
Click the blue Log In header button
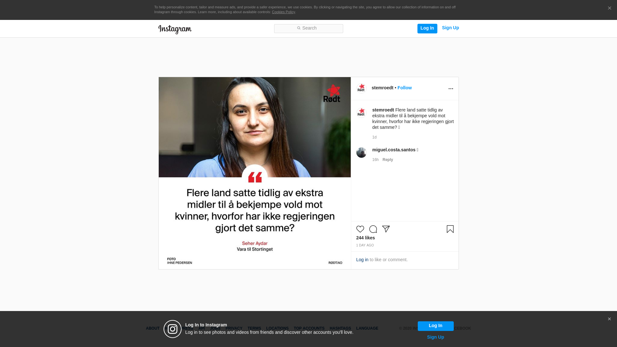[427, 28]
